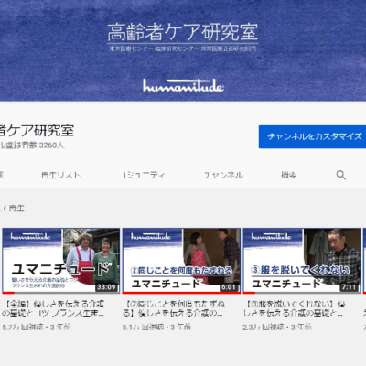This screenshot has height=366, width=366.
Task: Open the ②同じことを何度もたずねる video thumbnail
Action: pyautogui.click(x=181, y=261)
